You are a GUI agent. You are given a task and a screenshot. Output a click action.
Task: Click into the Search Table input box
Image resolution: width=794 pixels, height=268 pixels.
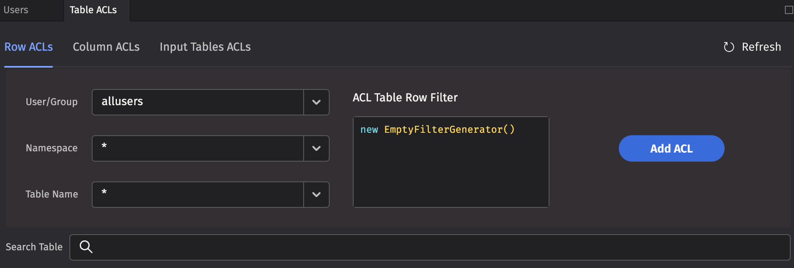pyautogui.click(x=438, y=247)
